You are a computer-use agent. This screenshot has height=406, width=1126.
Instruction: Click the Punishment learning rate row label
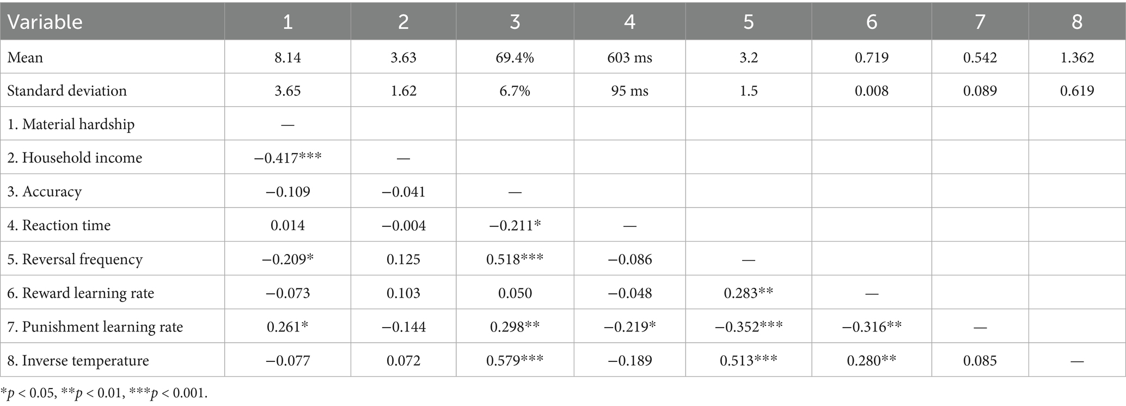(x=95, y=327)
